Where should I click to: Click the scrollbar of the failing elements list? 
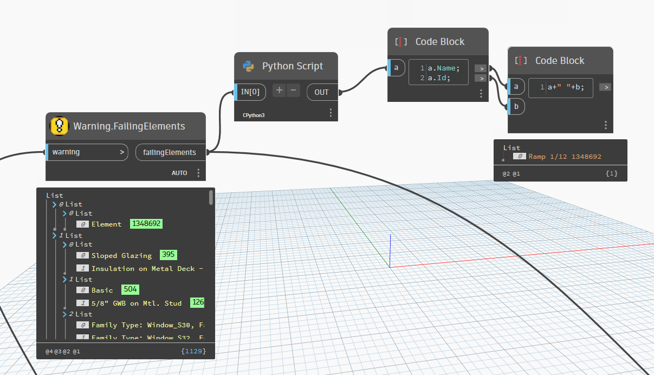[x=211, y=198]
